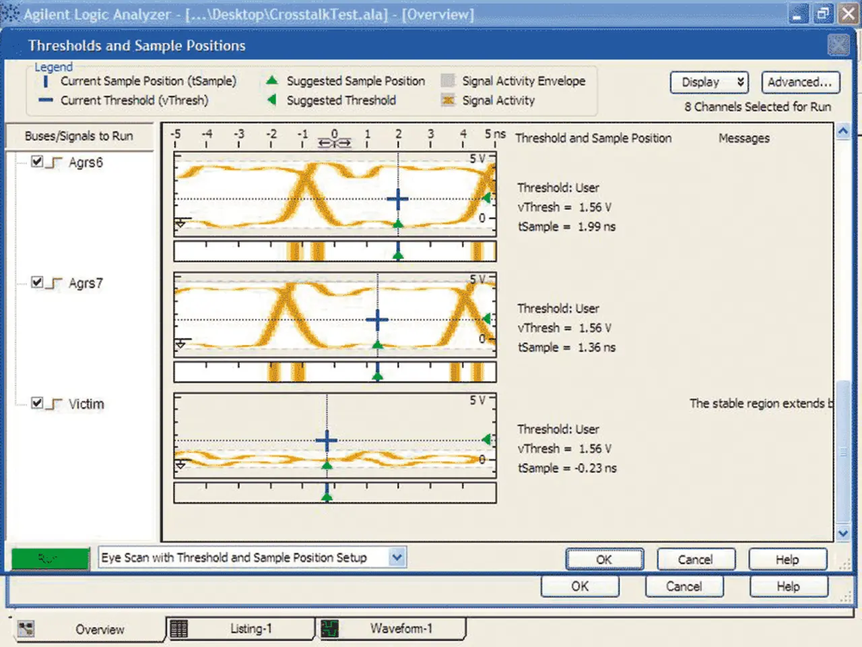862x647 pixels.
Task: Click the close icon in Thresholds panel header
Action: (838, 45)
